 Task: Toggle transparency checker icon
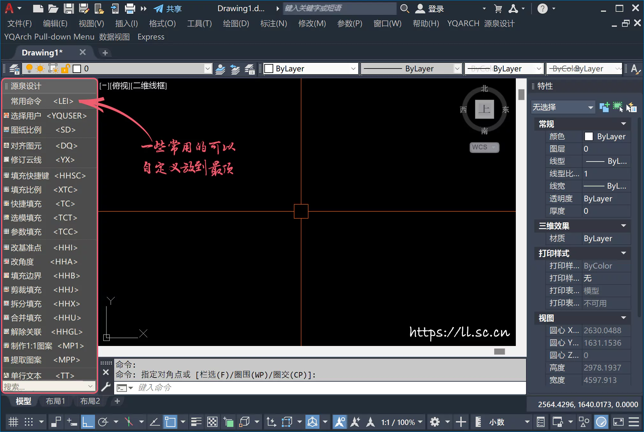pos(212,422)
